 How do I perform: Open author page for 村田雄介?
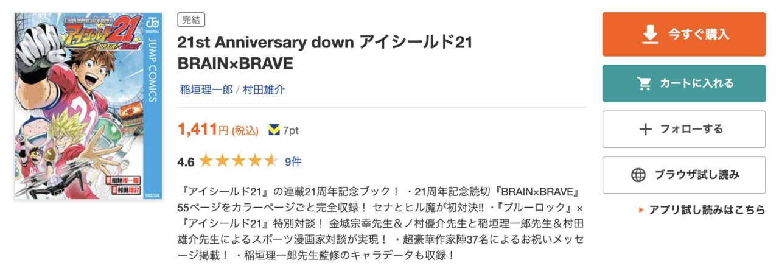(264, 90)
